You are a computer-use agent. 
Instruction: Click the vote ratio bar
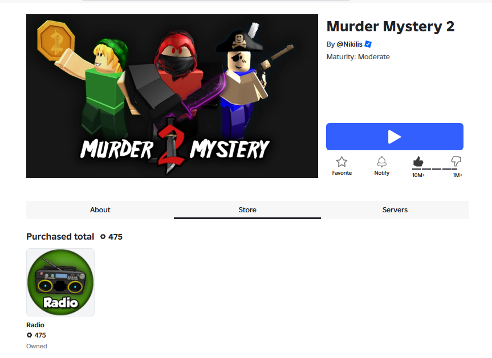[x=437, y=169]
